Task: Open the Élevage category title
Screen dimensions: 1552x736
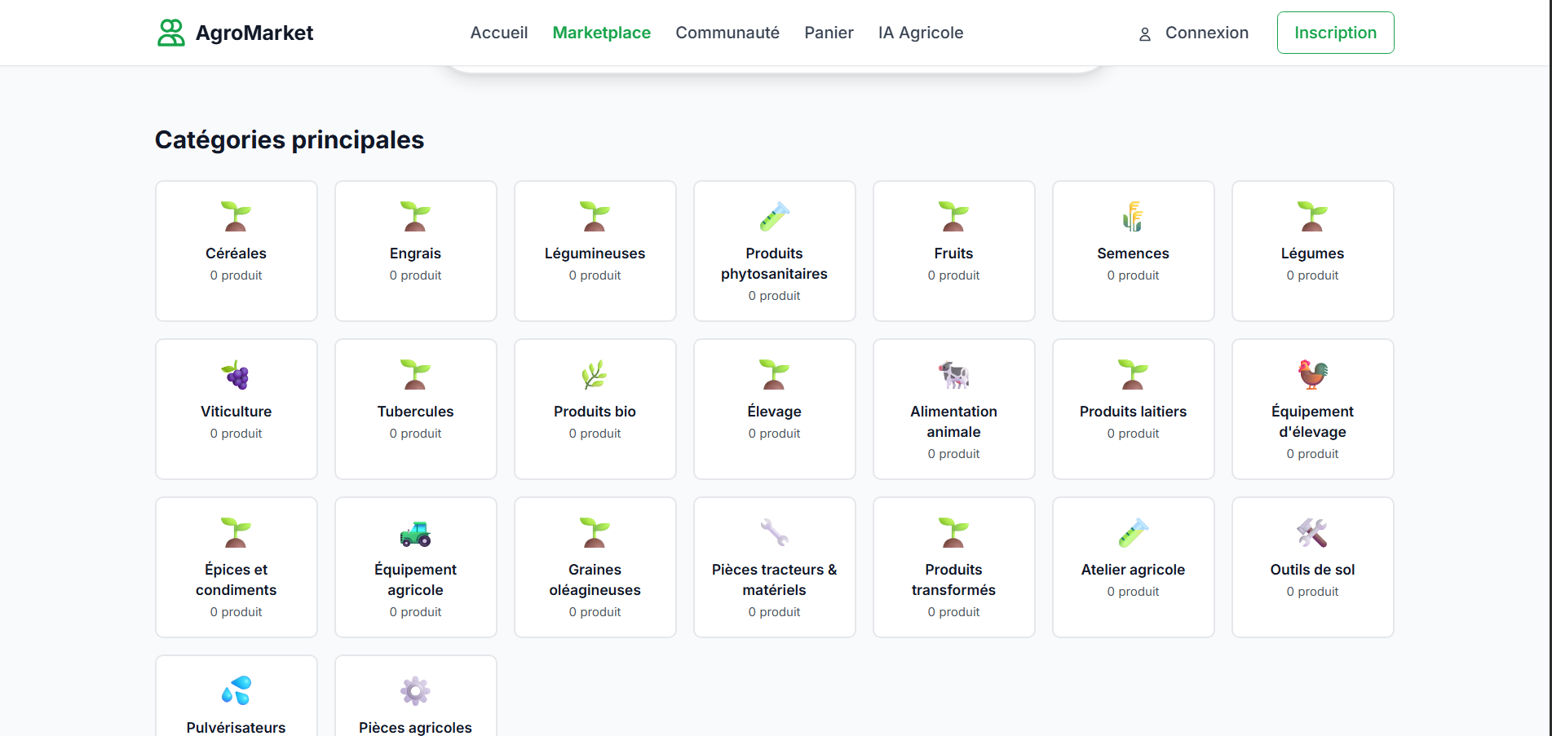Action: click(x=775, y=412)
